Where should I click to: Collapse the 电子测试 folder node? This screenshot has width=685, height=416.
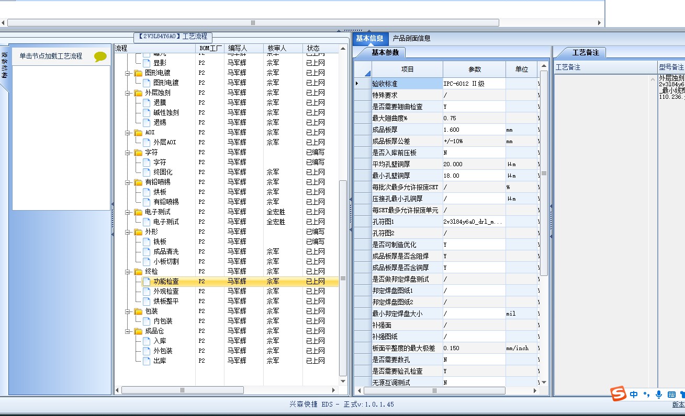tap(128, 212)
